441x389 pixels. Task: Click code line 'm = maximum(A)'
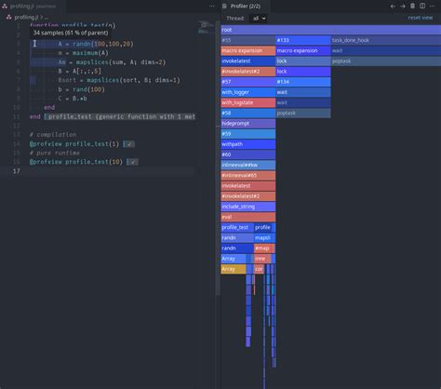coord(83,53)
